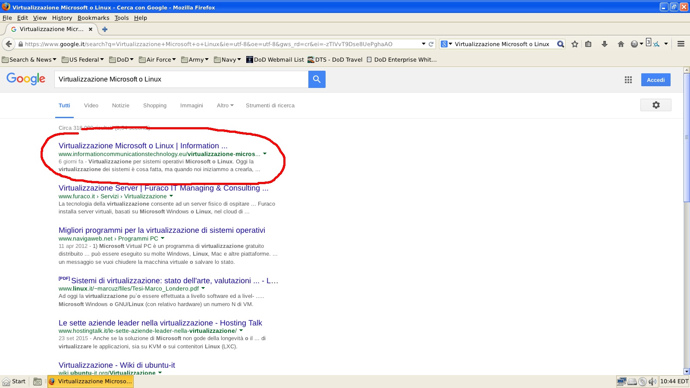Open the DTS - DoD Travel bookmark

[x=335, y=59]
